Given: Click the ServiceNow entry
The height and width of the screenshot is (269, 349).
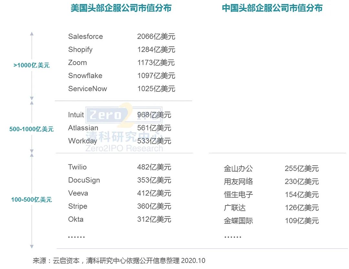Looking at the screenshot, I should click(87, 89).
